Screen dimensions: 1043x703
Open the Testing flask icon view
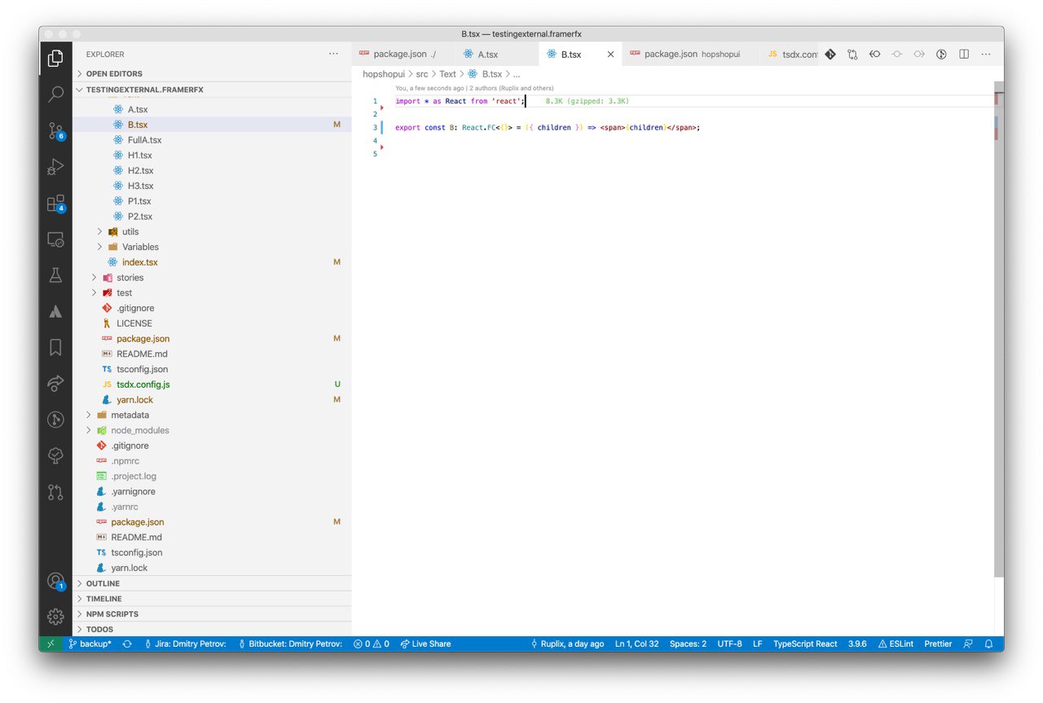tap(55, 275)
